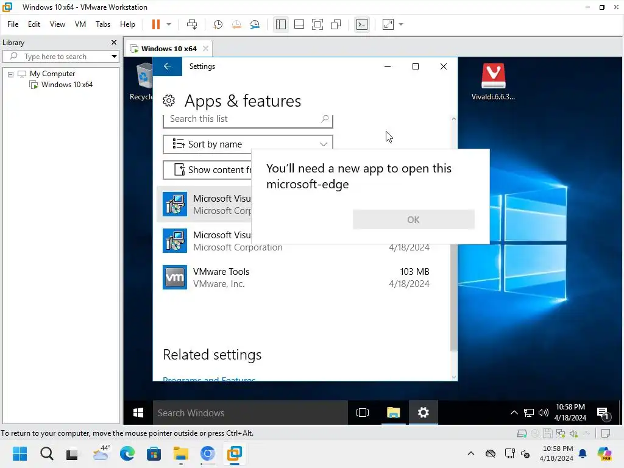Open the View menu
This screenshot has width=624, height=468.
[x=57, y=24]
